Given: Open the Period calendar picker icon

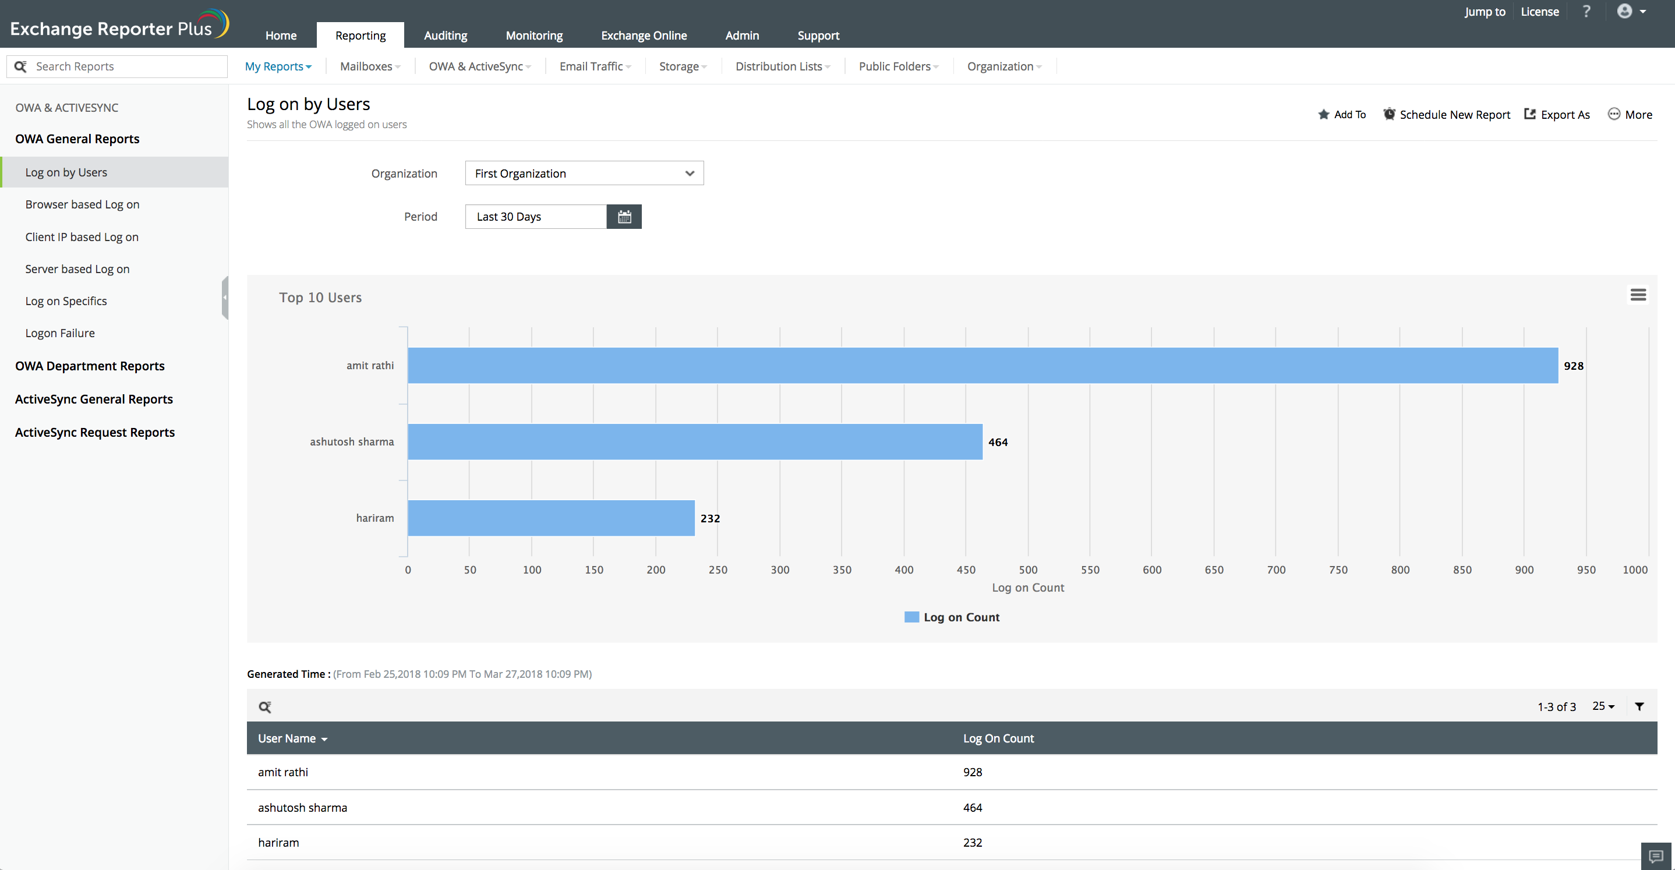Looking at the screenshot, I should click(x=624, y=217).
